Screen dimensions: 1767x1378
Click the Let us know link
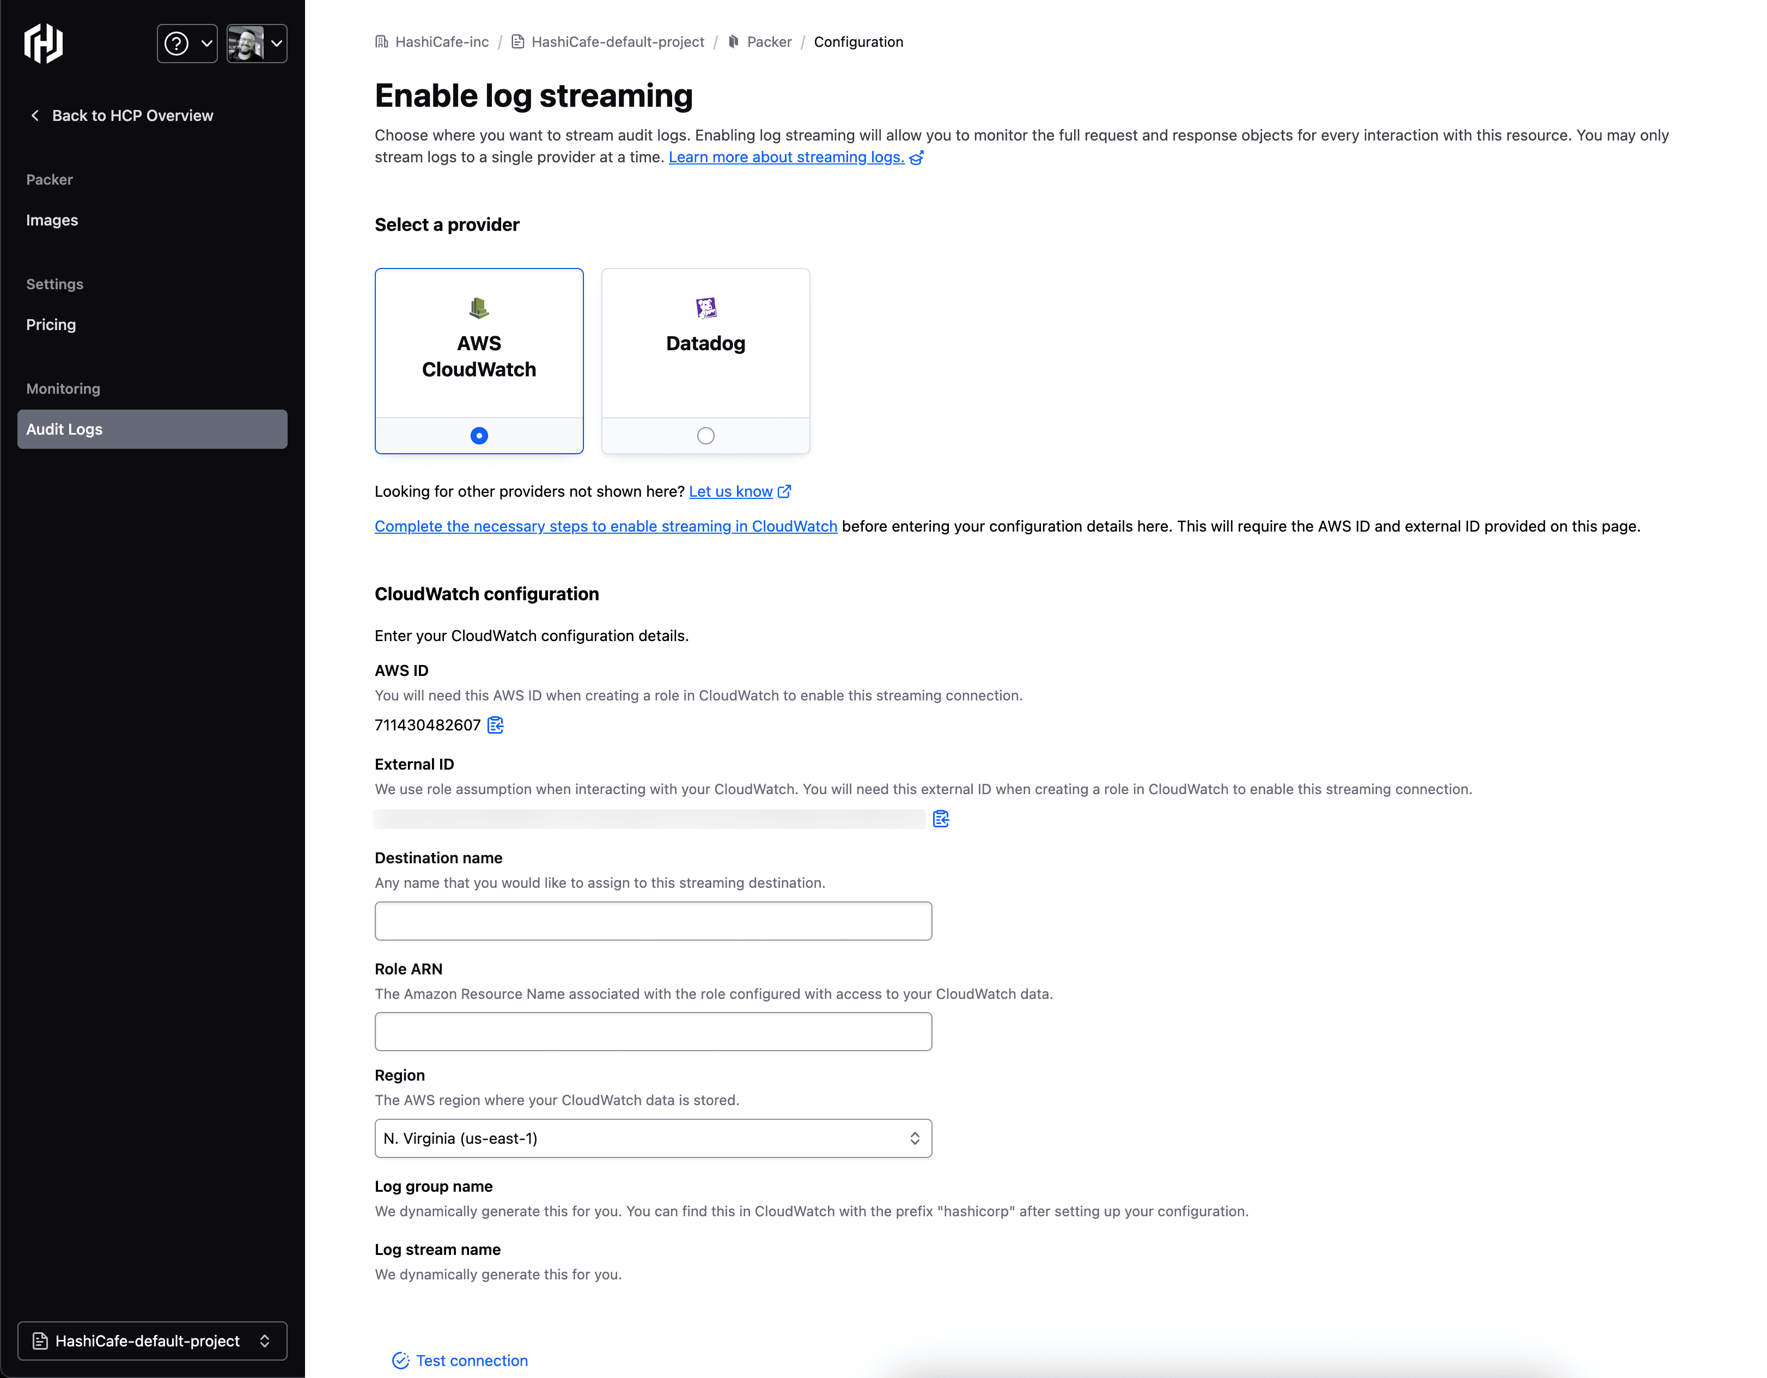pyautogui.click(x=730, y=491)
